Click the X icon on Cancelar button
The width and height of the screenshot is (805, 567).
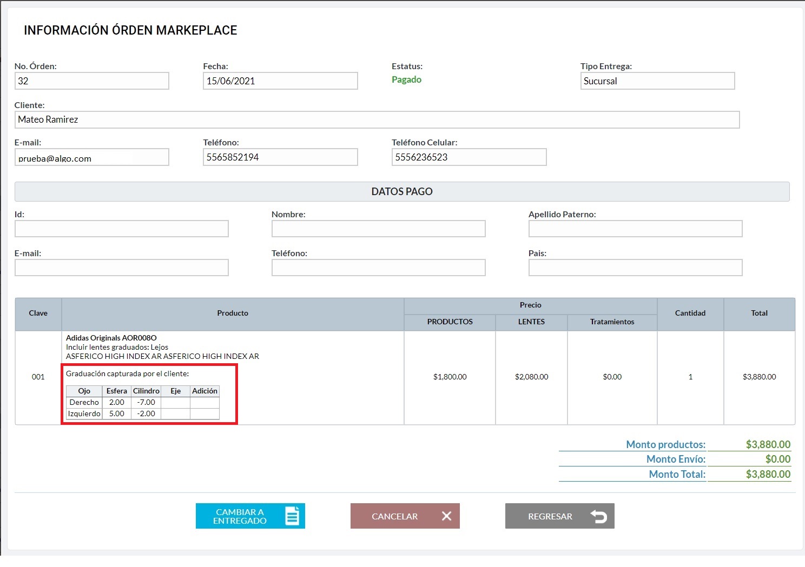(x=446, y=516)
